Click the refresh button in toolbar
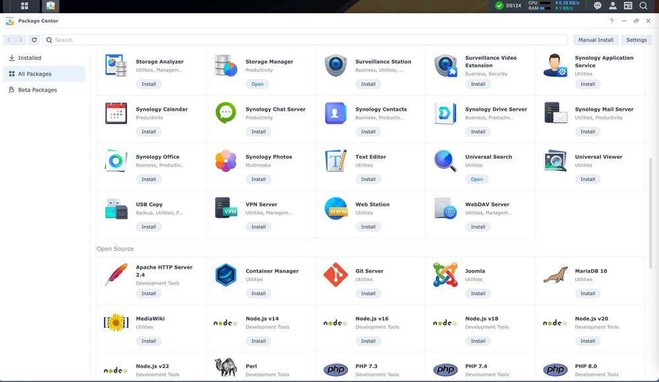Image resolution: width=659 pixels, height=382 pixels. (x=34, y=40)
